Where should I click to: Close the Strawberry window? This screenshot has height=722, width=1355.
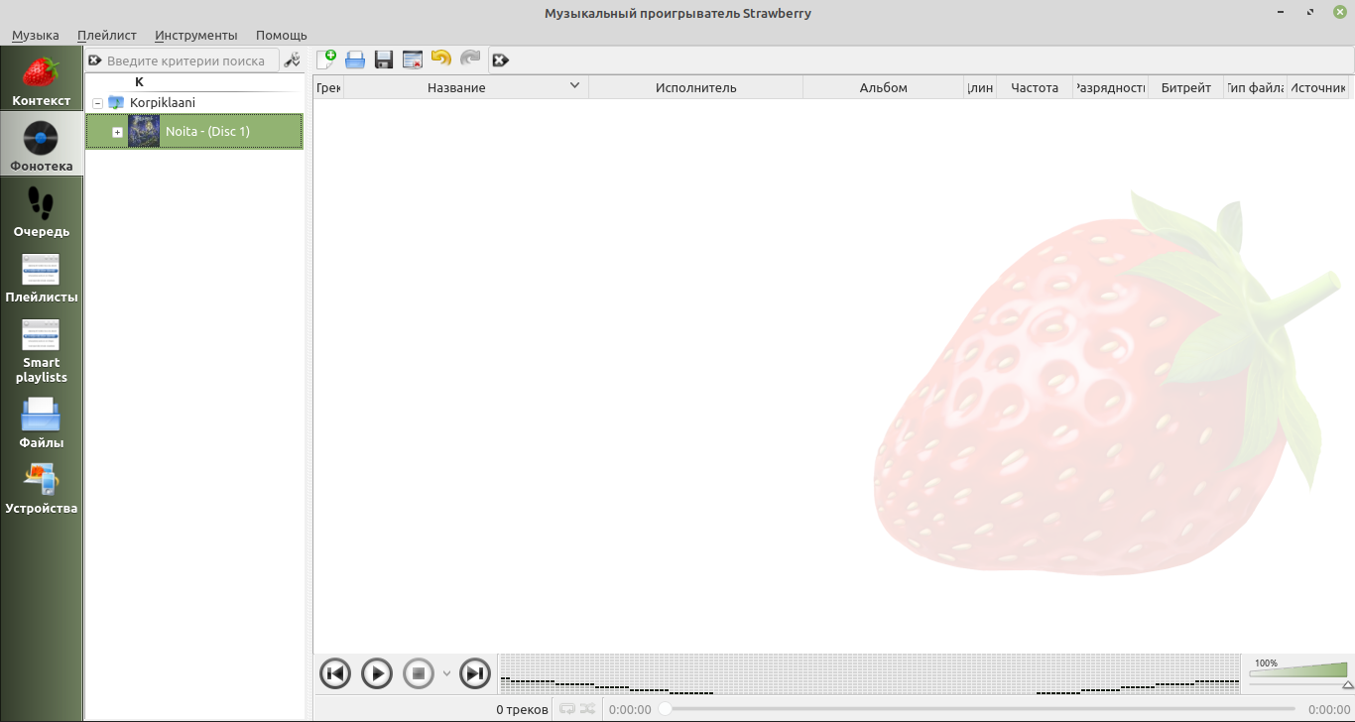point(1340,12)
